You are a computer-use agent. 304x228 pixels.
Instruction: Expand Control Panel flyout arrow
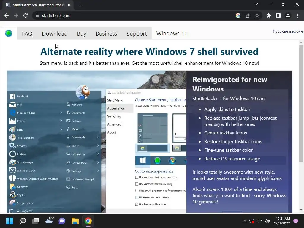click(98, 163)
